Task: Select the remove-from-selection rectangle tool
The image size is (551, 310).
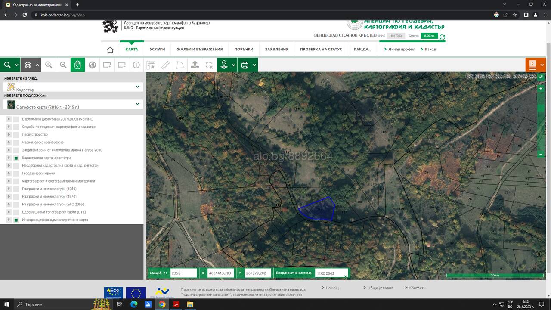Action: point(121,65)
